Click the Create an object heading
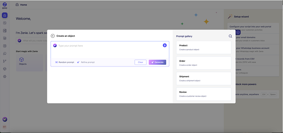 (x=66, y=36)
